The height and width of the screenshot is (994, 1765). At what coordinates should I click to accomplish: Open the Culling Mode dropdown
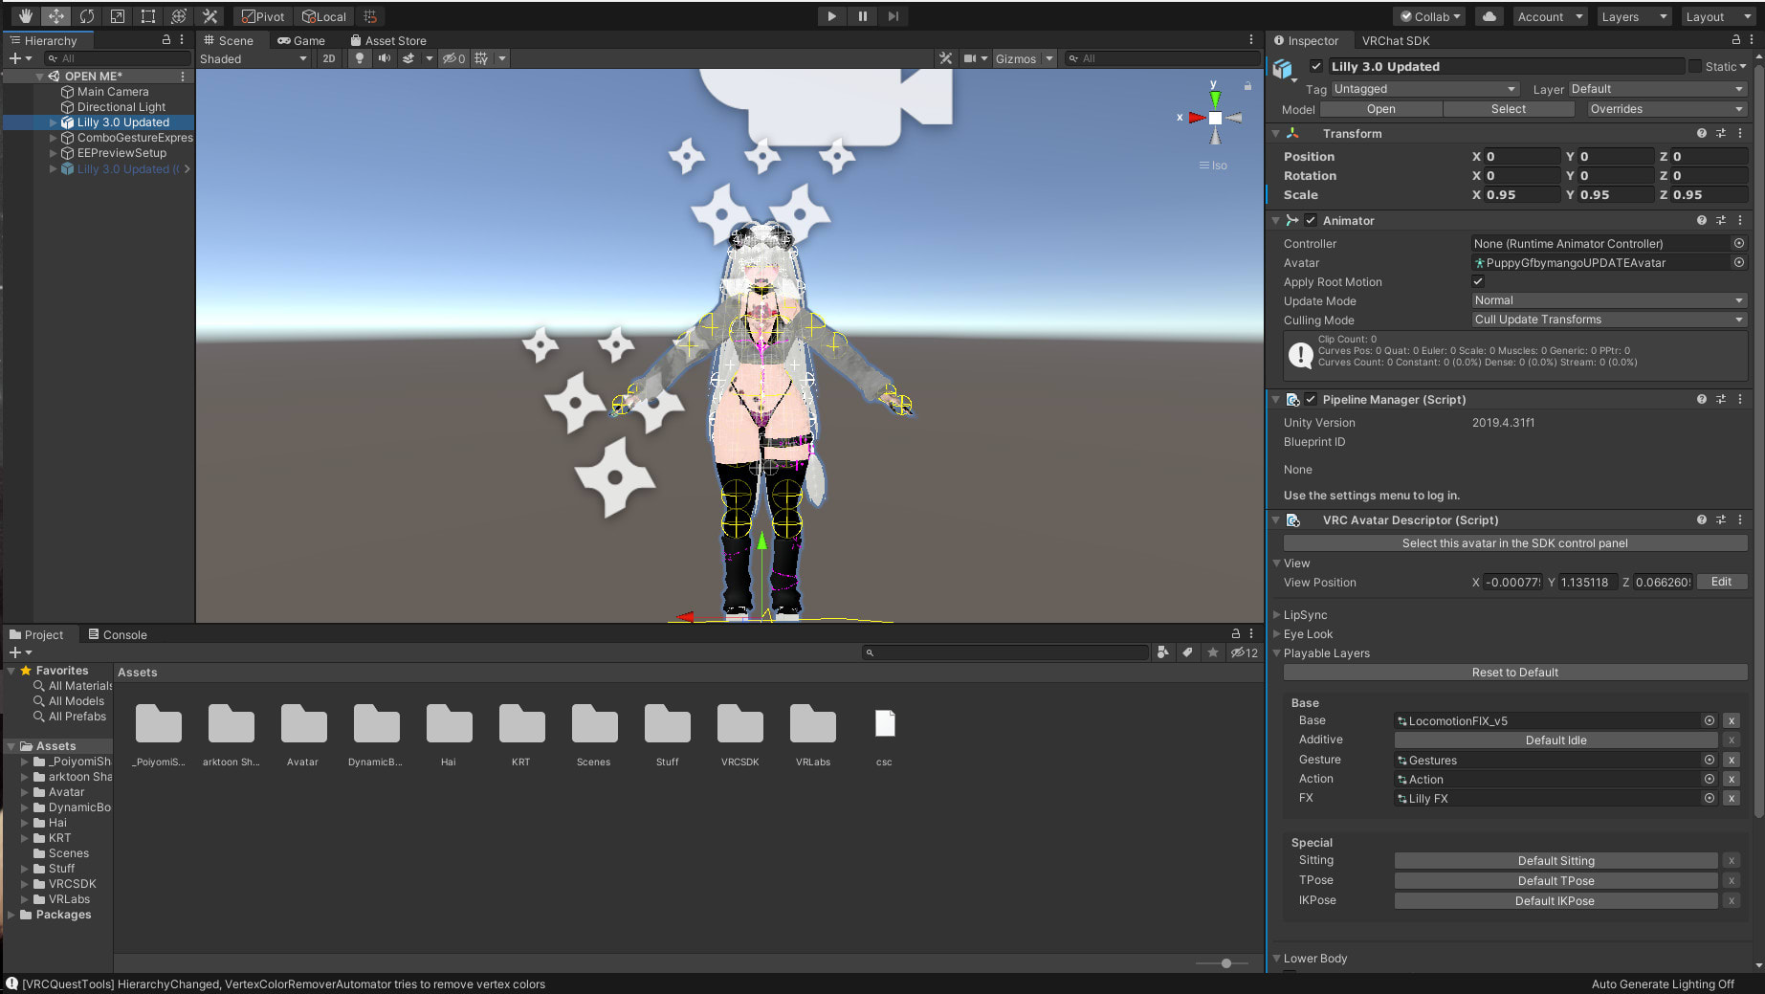click(1608, 320)
